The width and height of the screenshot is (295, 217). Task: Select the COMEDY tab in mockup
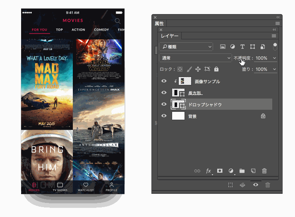click(101, 29)
